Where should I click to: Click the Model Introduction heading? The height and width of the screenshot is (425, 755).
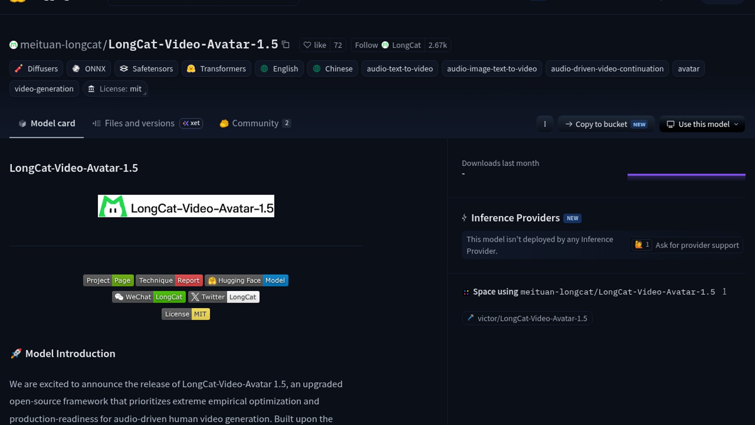point(70,353)
